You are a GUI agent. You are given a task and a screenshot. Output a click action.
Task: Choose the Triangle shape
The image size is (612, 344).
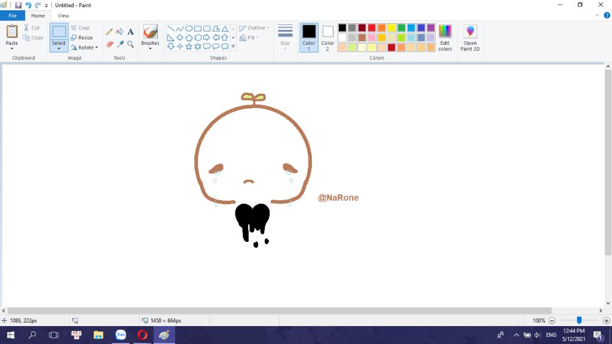click(x=225, y=29)
